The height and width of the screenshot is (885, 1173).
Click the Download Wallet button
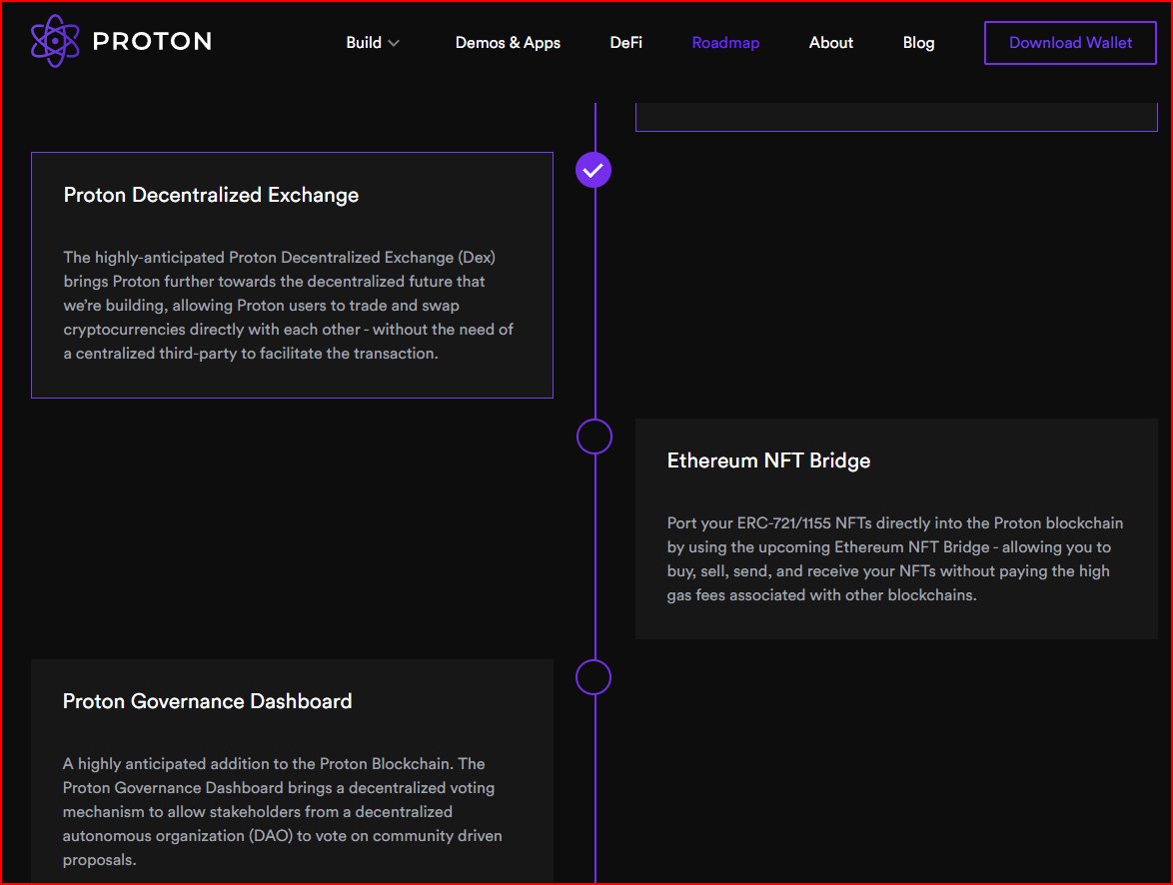tap(1070, 43)
